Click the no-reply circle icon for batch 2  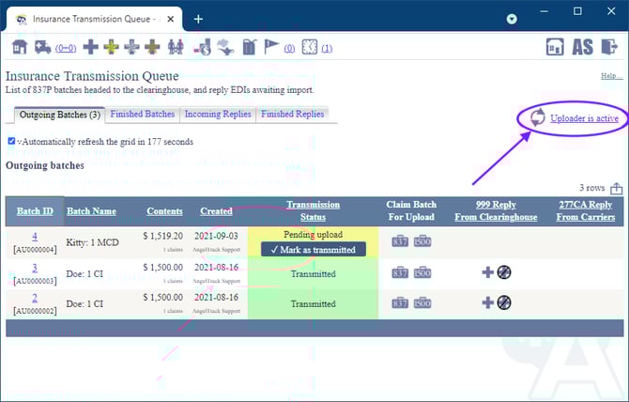(504, 302)
